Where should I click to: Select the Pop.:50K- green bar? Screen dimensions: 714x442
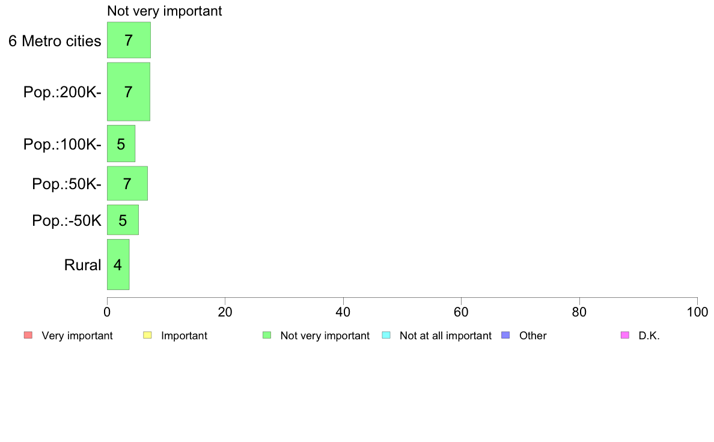click(127, 183)
